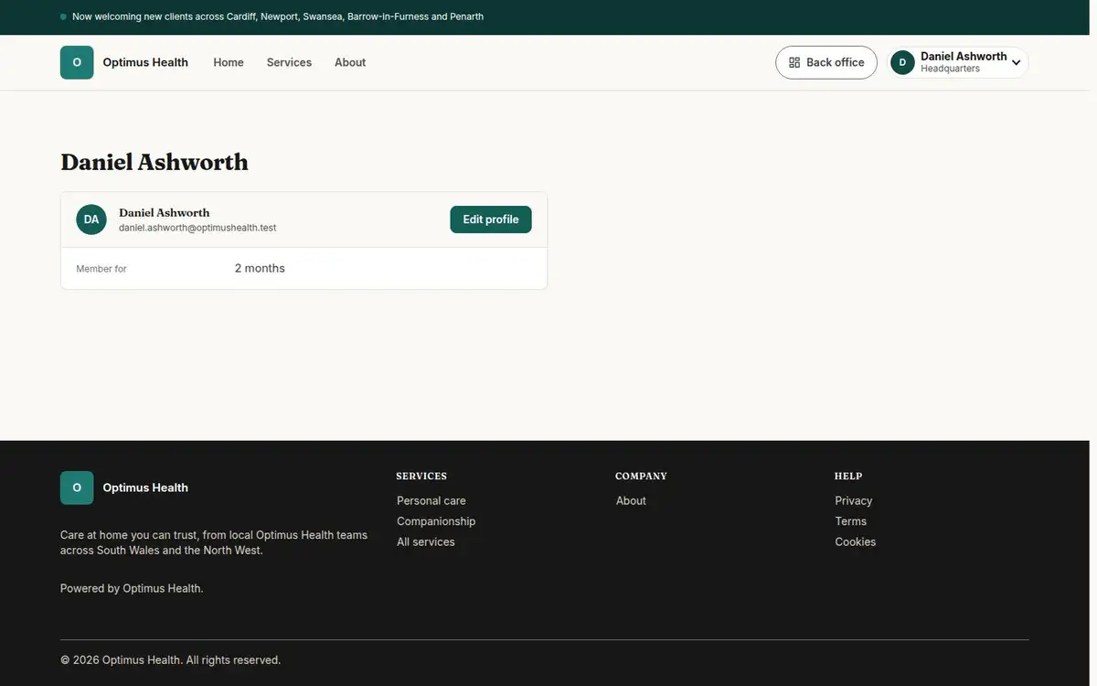Click the 'Headquarters' label under account name
The width and height of the screenshot is (1097, 686).
click(950, 69)
